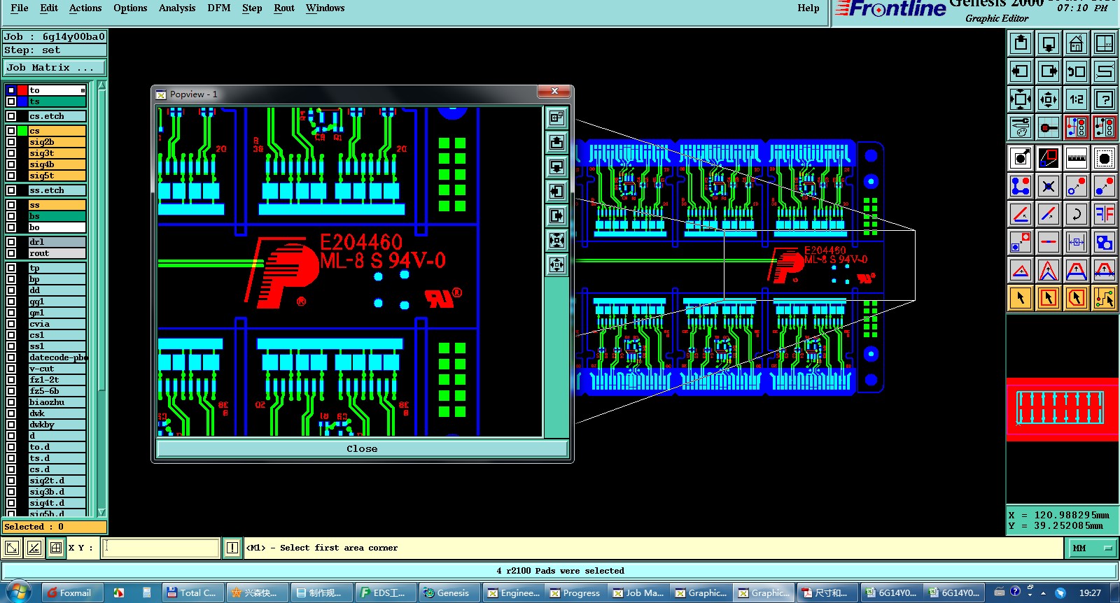Click the topmost Popview side toolbar icon
This screenshot has height=603, width=1120.
tap(557, 118)
